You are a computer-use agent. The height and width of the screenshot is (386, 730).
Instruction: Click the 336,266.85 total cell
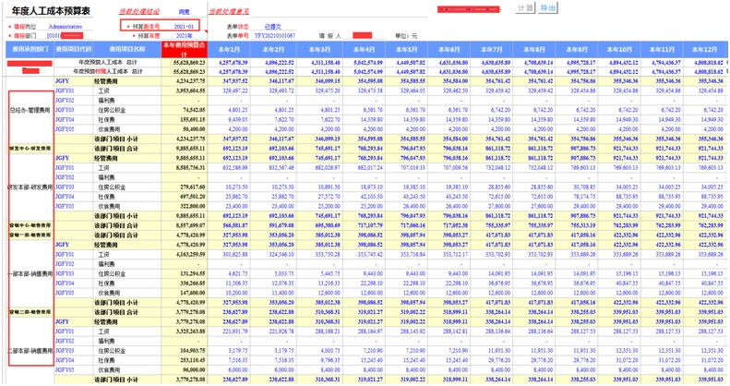[x=185, y=283]
